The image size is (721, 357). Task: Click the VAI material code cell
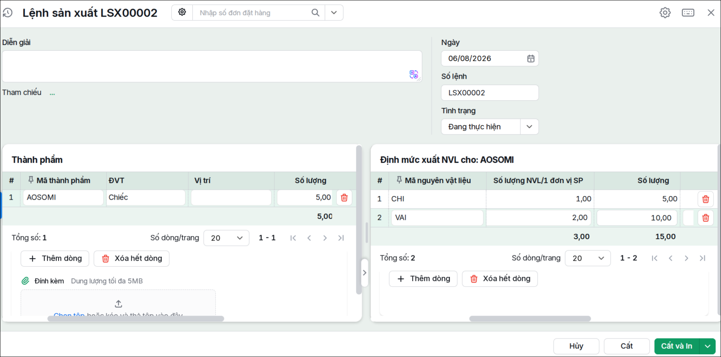coord(437,218)
